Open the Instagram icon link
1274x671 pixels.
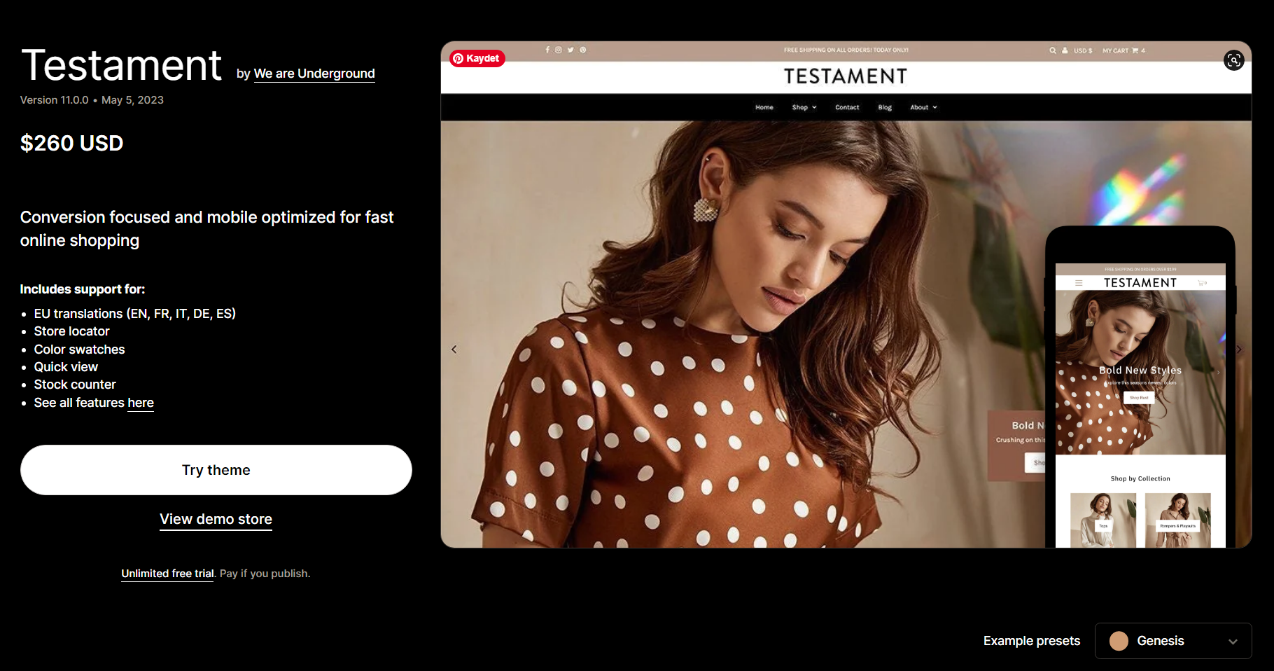point(559,50)
